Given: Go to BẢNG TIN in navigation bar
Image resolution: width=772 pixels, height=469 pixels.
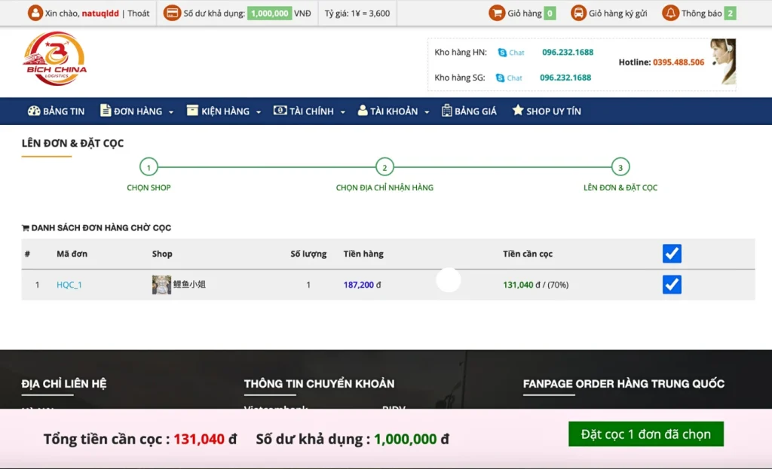Looking at the screenshot, I should [57, 111].
